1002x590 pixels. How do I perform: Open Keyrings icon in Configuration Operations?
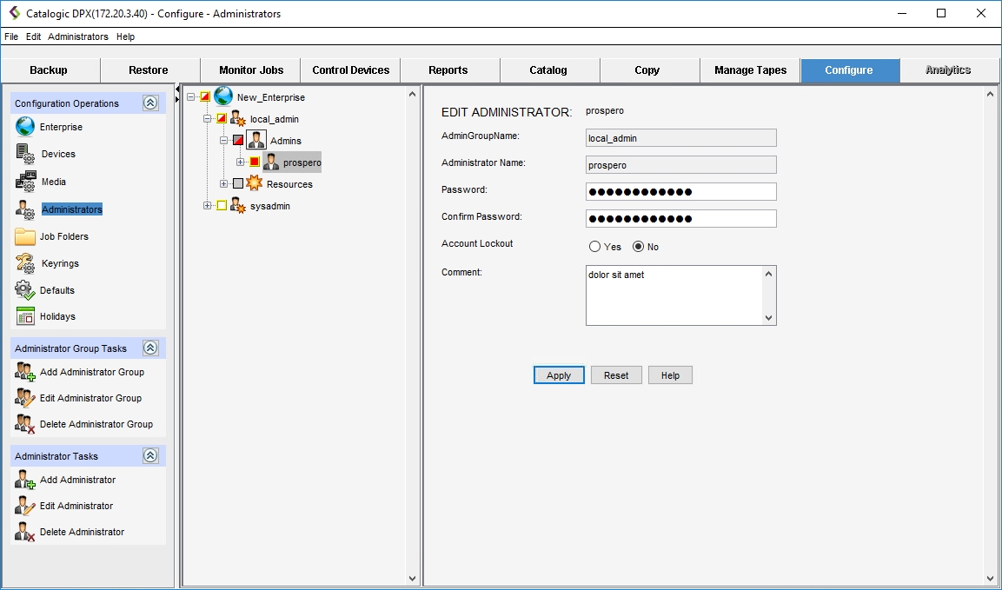coord(25,263)
